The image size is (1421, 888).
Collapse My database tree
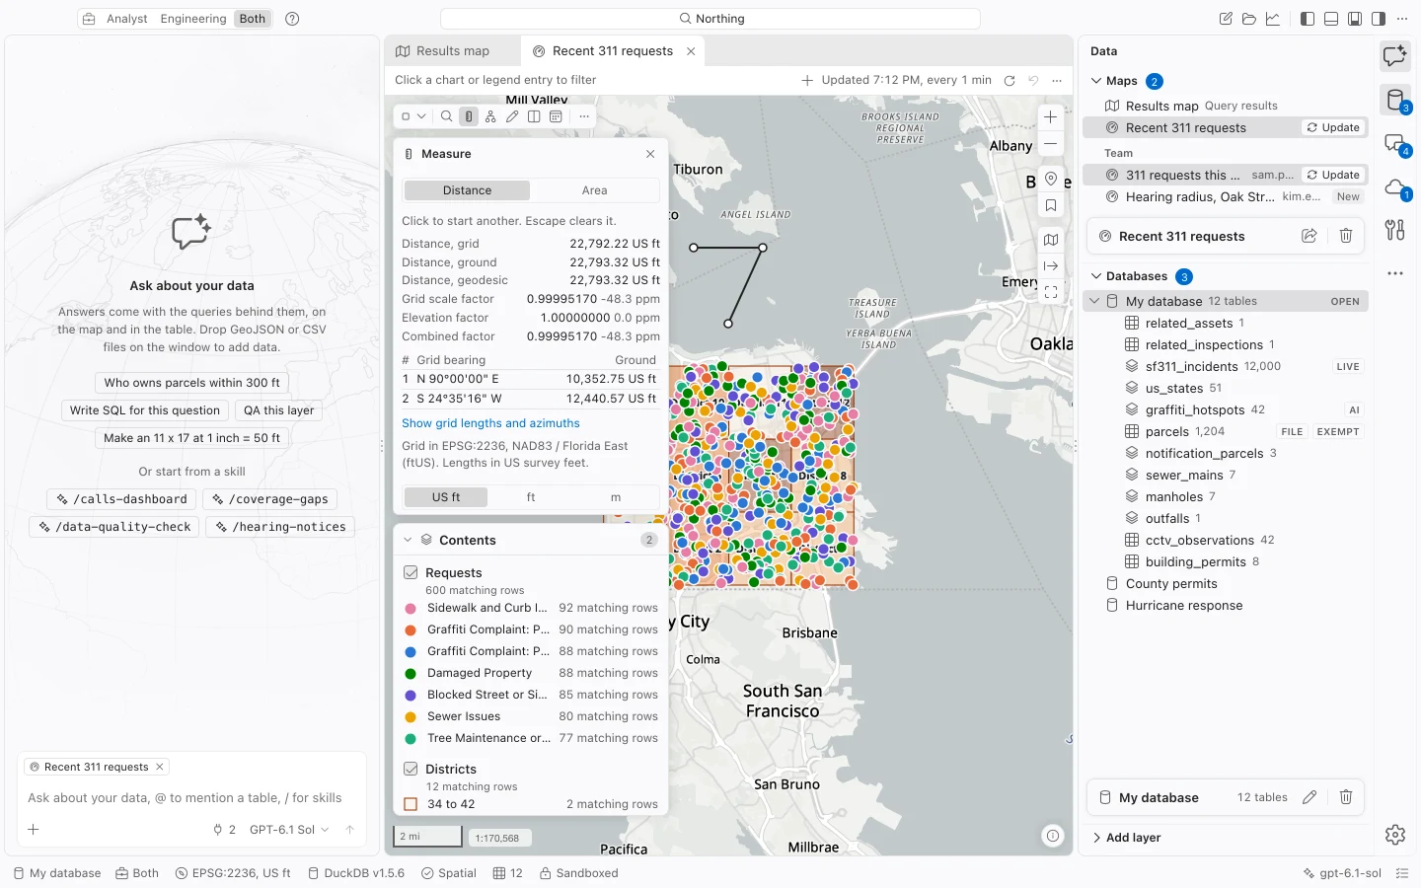coord(1094,301)
